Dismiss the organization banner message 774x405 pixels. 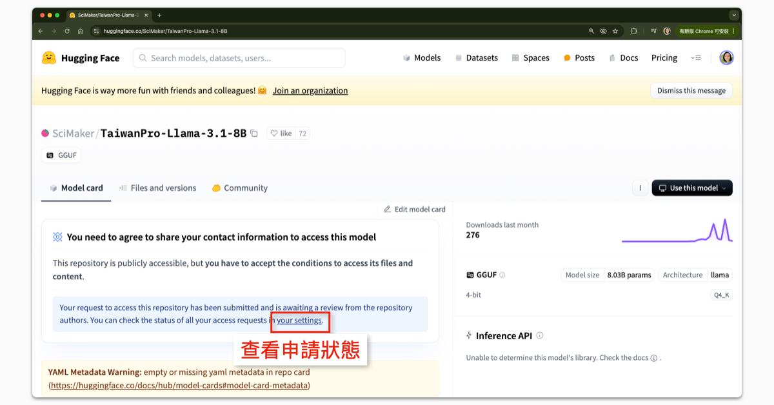click(x=691, y=91)
